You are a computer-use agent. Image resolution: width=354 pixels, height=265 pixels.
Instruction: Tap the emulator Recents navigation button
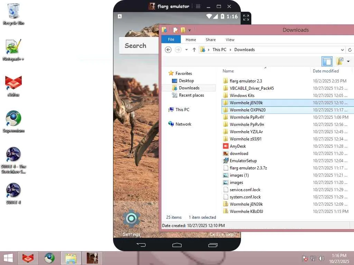213,245
